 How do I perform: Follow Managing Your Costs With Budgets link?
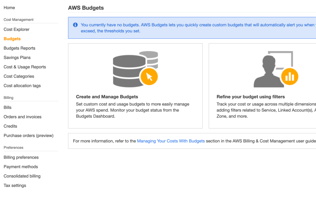click(171, 141)
